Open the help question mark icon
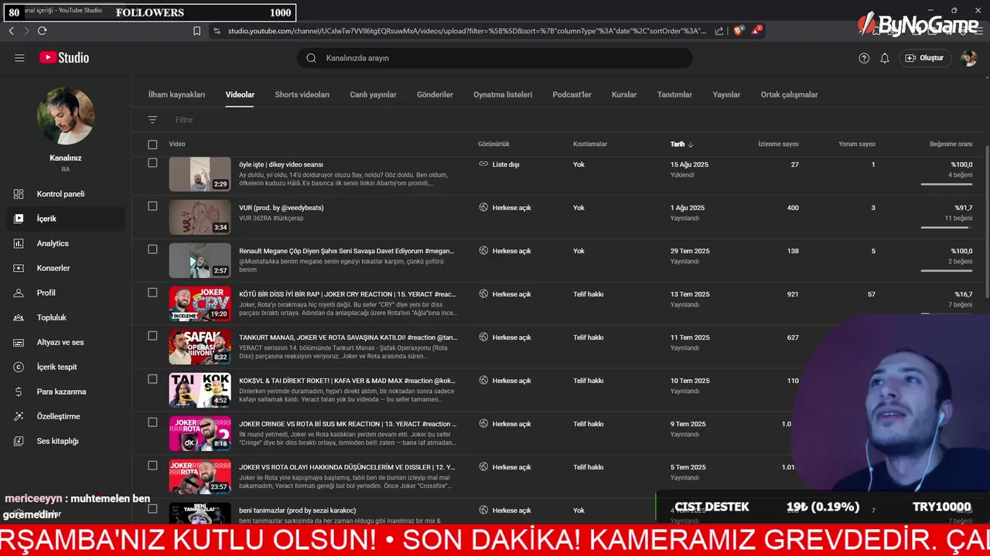This screenshot has height=556, width=990. pos(864,58)
